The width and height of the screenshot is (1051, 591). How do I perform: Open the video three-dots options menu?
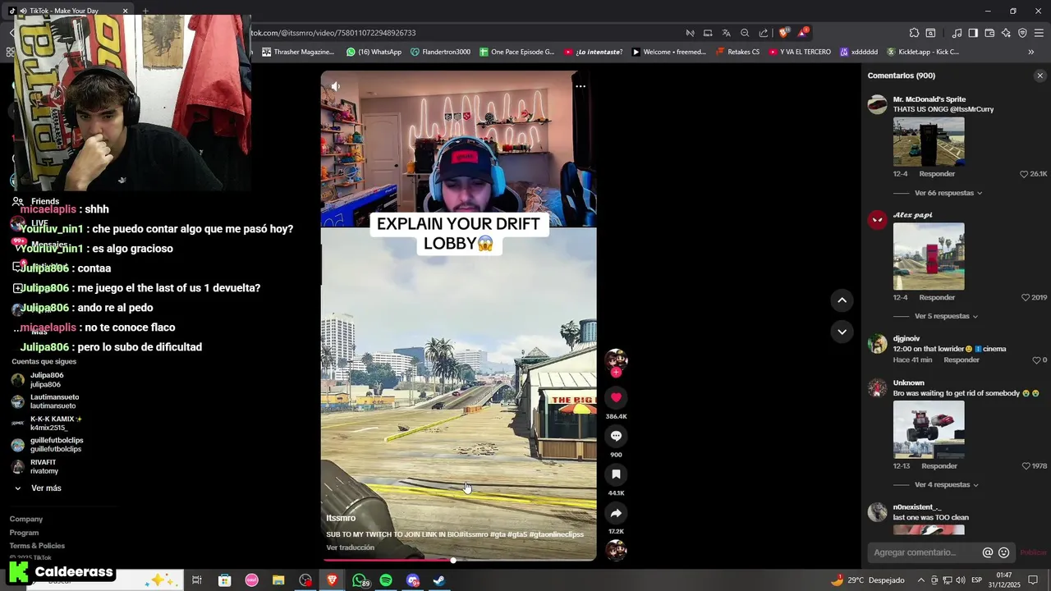coord(580,86)
